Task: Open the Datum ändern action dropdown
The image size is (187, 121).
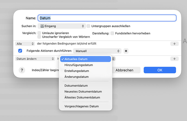Action: pos(35,59)
